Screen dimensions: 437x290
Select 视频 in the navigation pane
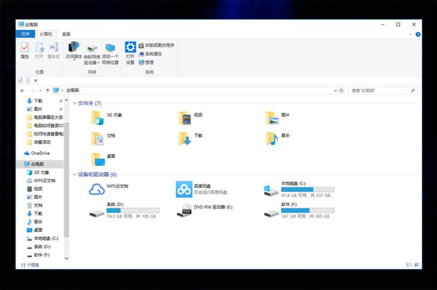click(x=35, y=189)
